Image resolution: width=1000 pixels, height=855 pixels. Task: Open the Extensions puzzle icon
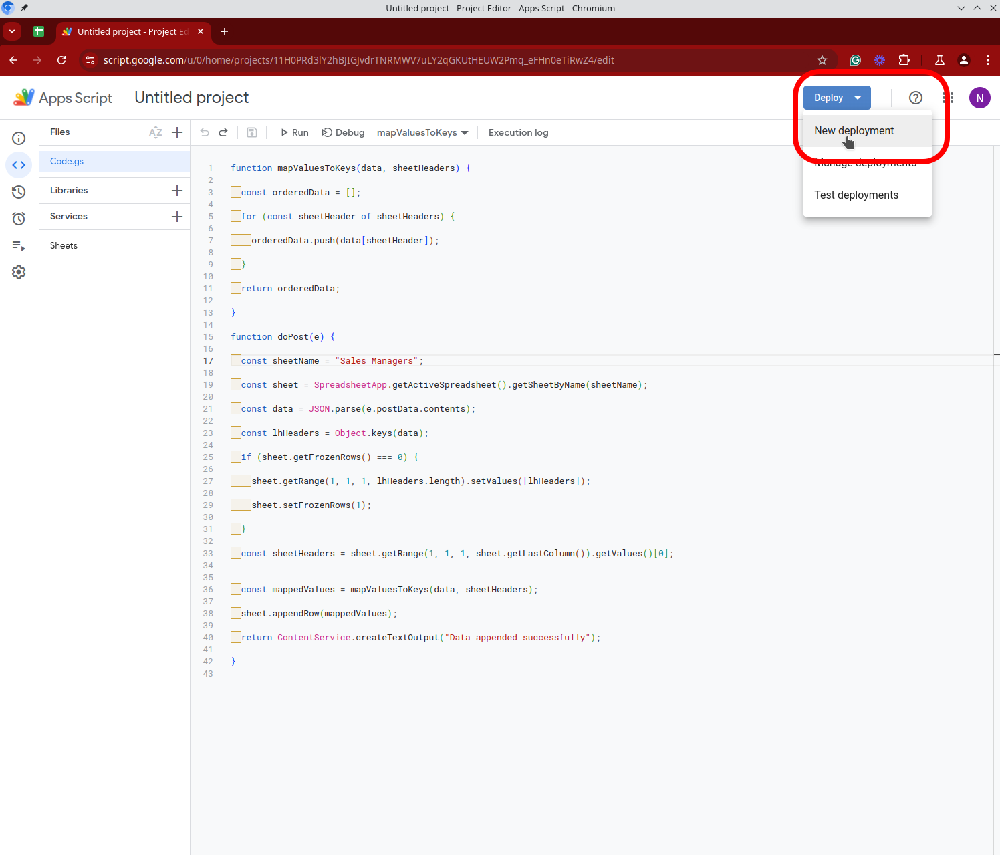pyautogui.click(x=904, y=60)
